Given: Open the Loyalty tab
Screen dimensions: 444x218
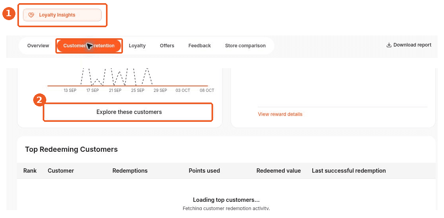Looking at the screenshot, I should click(x=137, y=46).
